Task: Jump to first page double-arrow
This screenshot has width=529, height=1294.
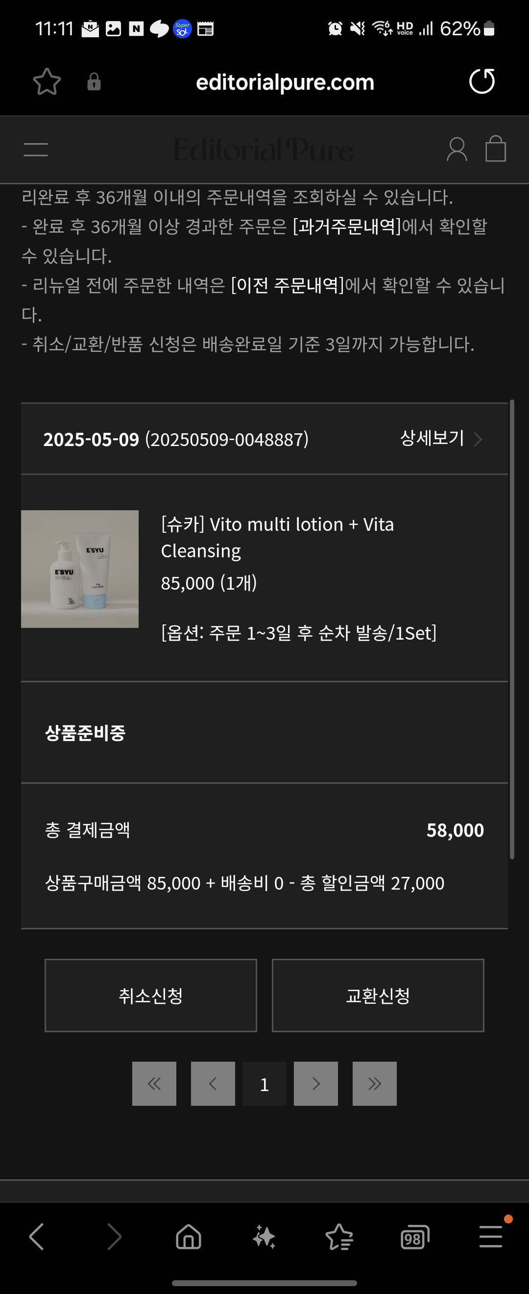Action: tap(154, 1084)
